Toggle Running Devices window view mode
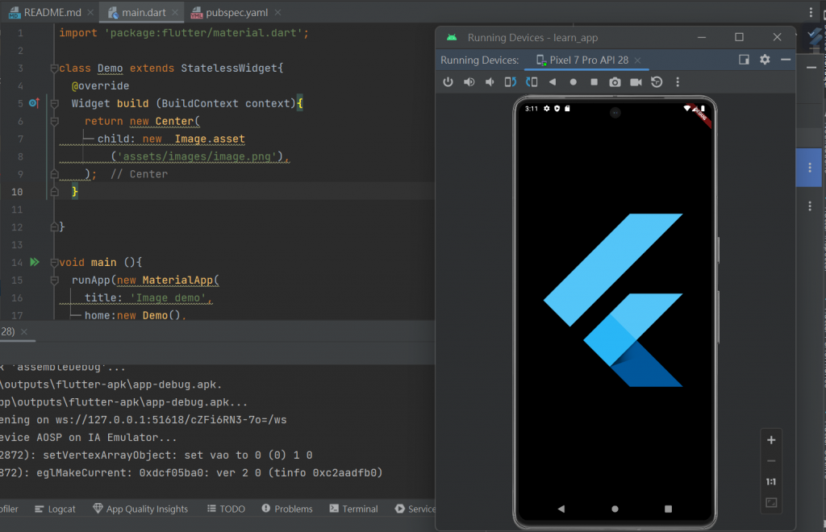The height and width of the screenshot is (532, 826). [x=744, y=60]
